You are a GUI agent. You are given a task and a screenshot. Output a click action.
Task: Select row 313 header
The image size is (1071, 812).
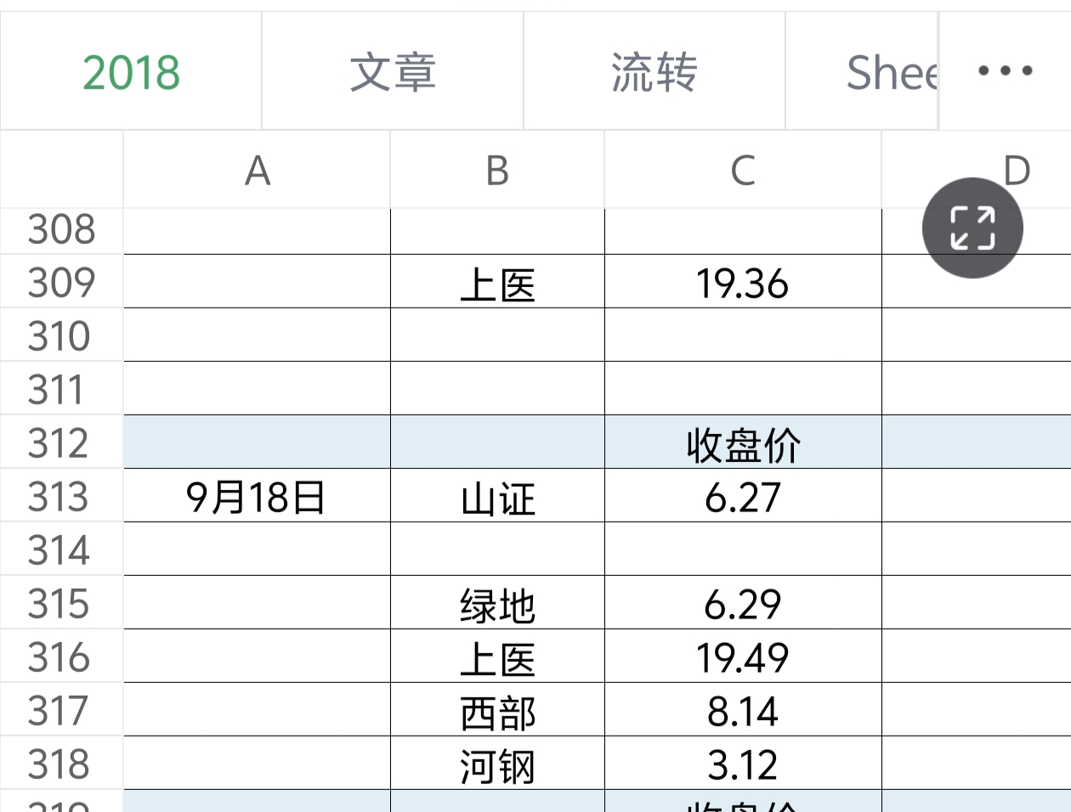tap(61, 496)
